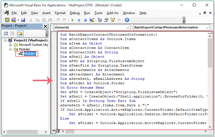
Task: Save the project with the floppy icon
Action: click(x=23, y=20)
